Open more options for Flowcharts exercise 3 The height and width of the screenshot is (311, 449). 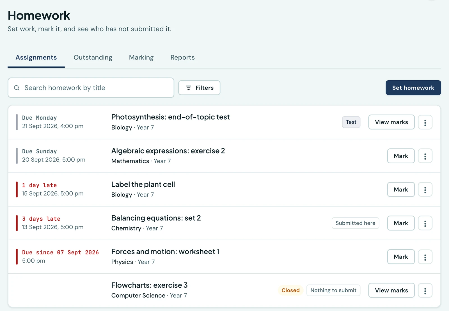425,291
